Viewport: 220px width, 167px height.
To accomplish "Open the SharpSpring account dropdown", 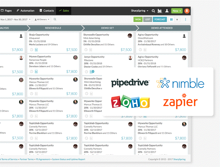I will click(x=140, y=11).
